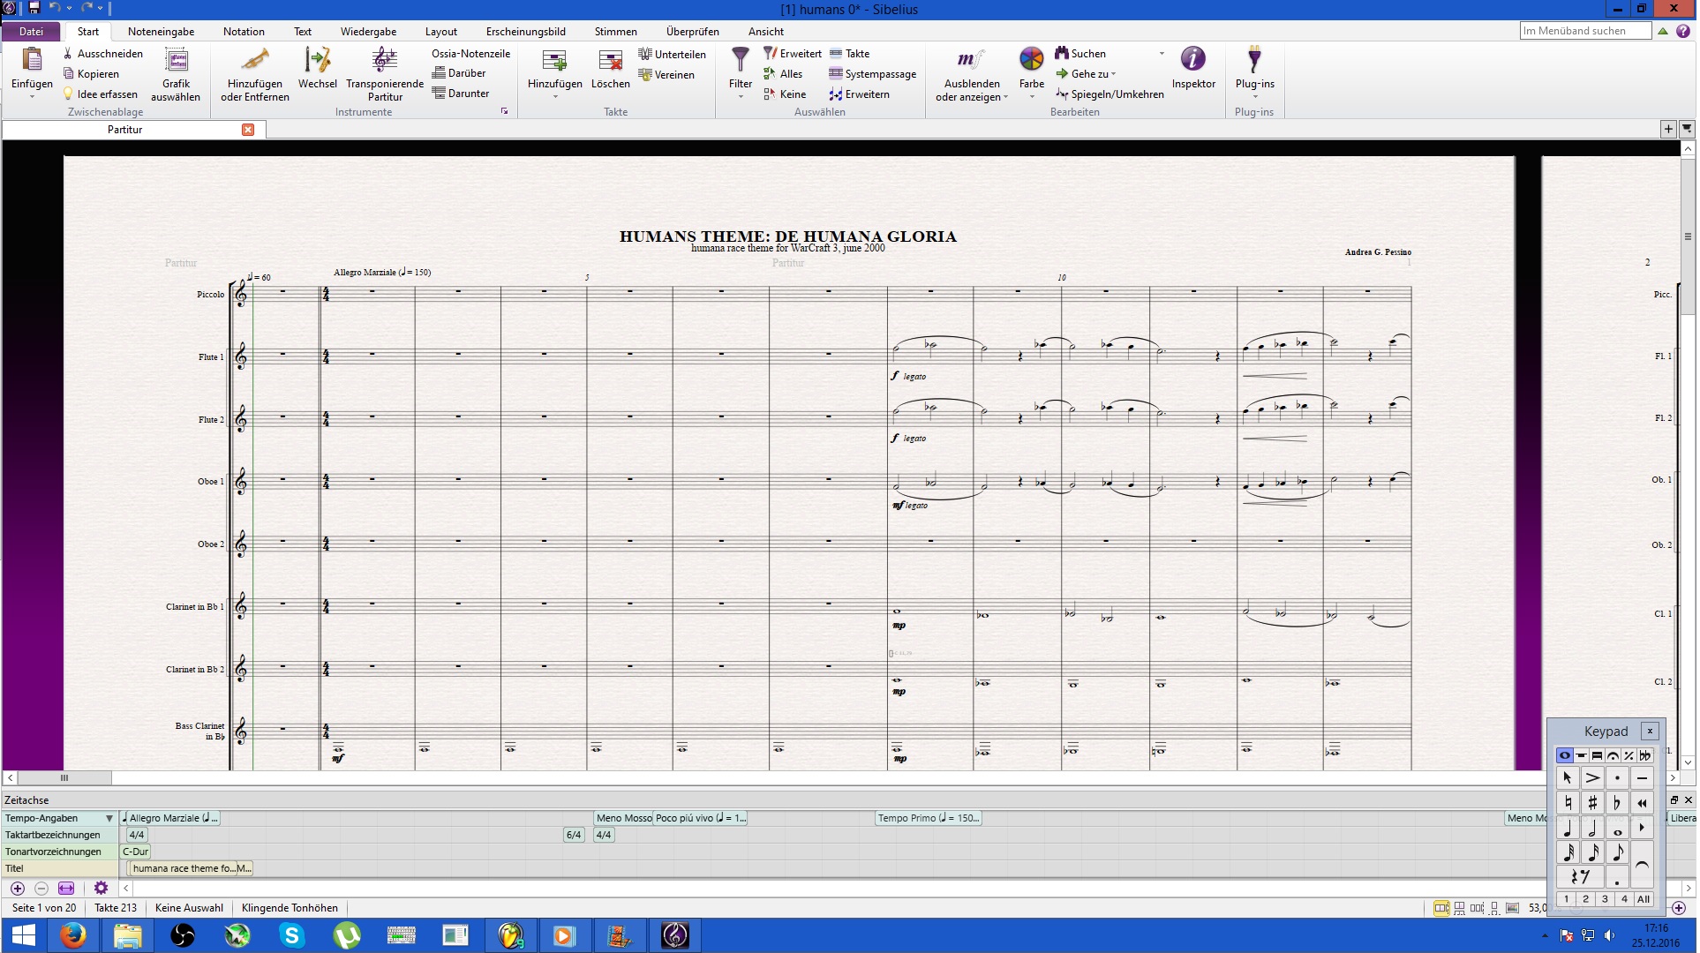This screenshot has height=953, width=1700.
Task: Click the 6/4 time signature marker
Action: click(x=574, y=835)
